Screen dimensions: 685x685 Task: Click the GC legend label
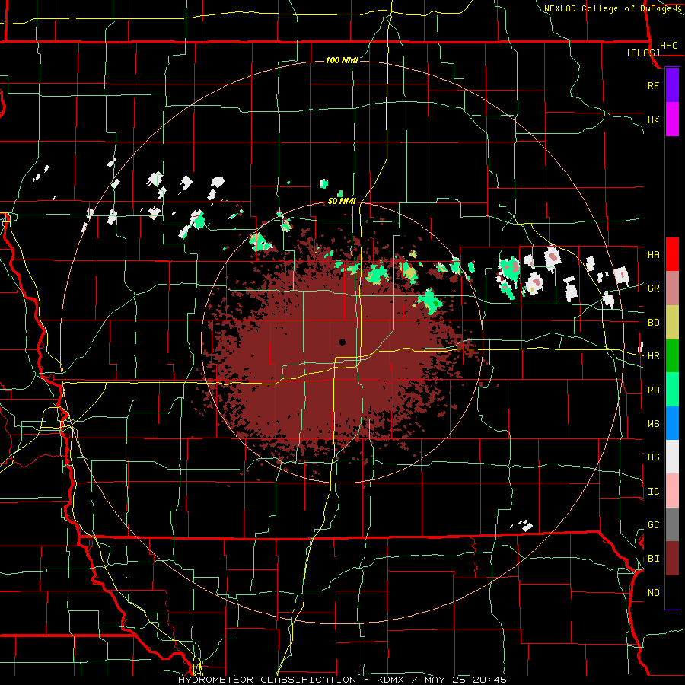(x=654, y=525)
